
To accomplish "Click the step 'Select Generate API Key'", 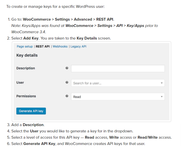I will (x=78, y=144).
